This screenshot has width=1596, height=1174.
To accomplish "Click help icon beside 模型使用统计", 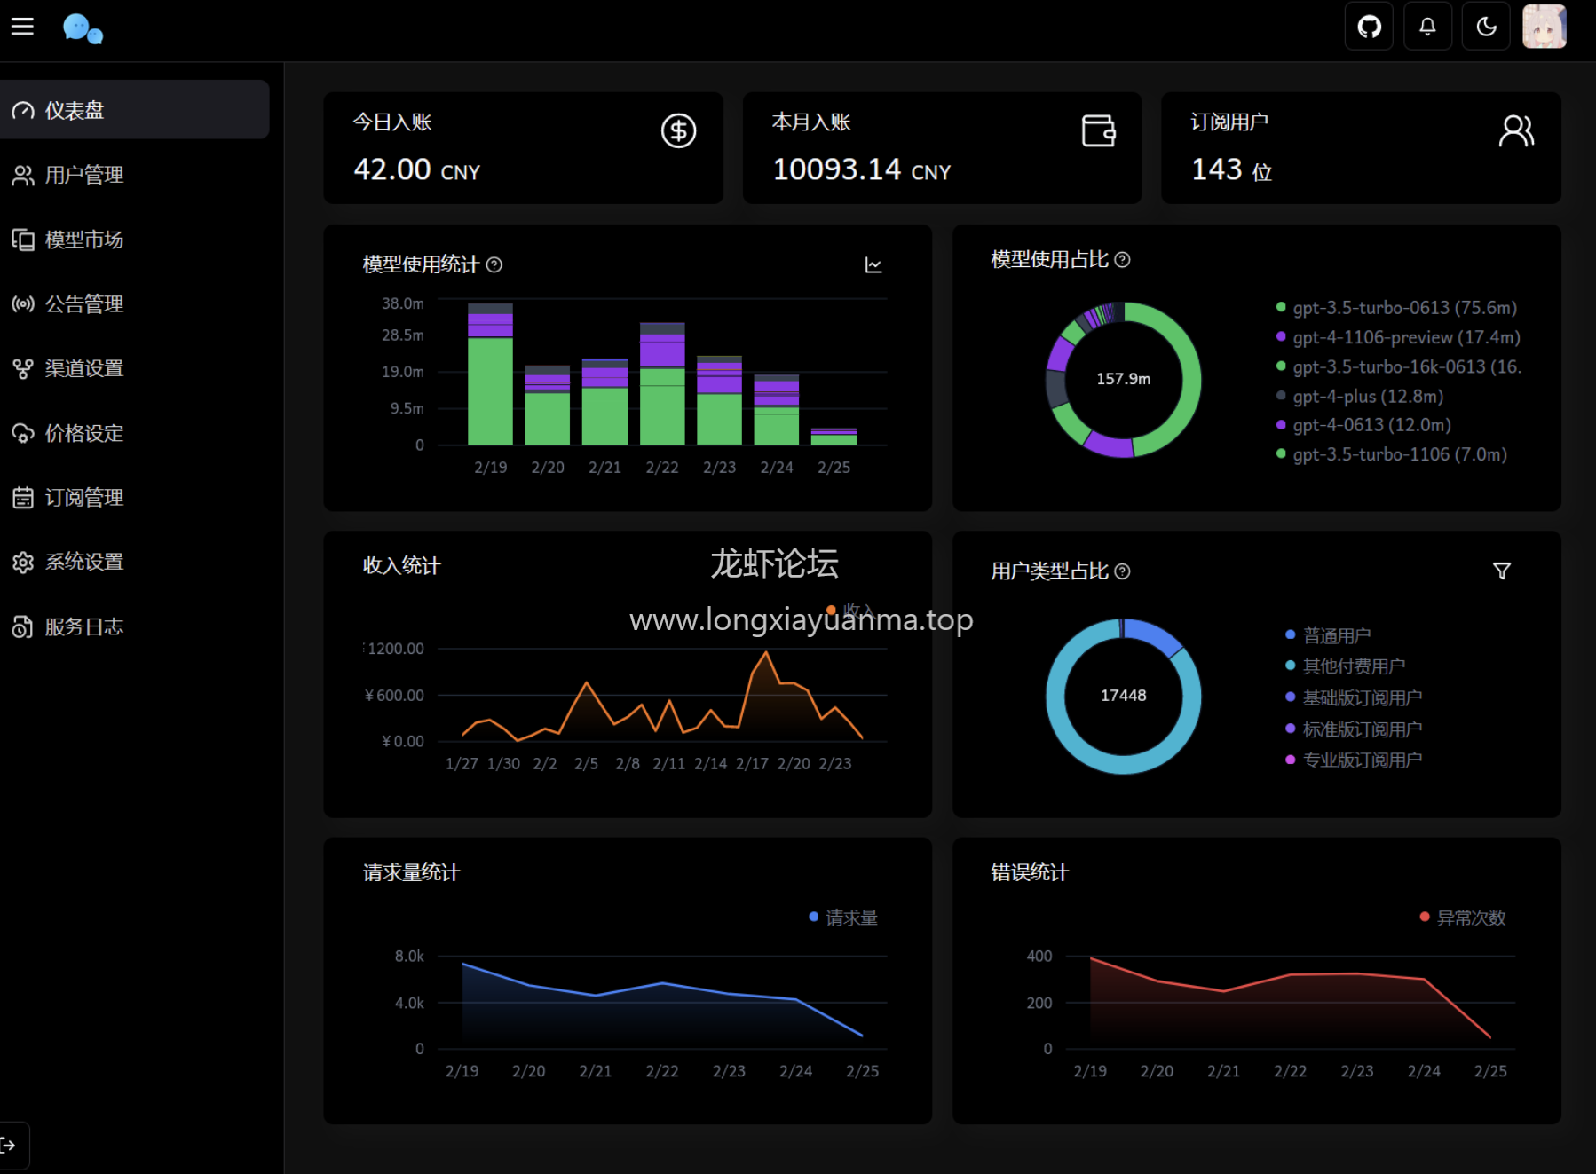I will click(494, 264).
